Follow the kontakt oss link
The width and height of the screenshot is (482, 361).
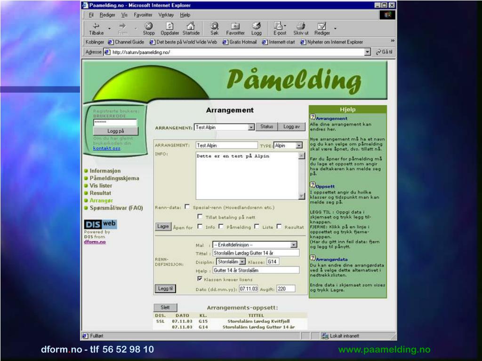(107, 148)
